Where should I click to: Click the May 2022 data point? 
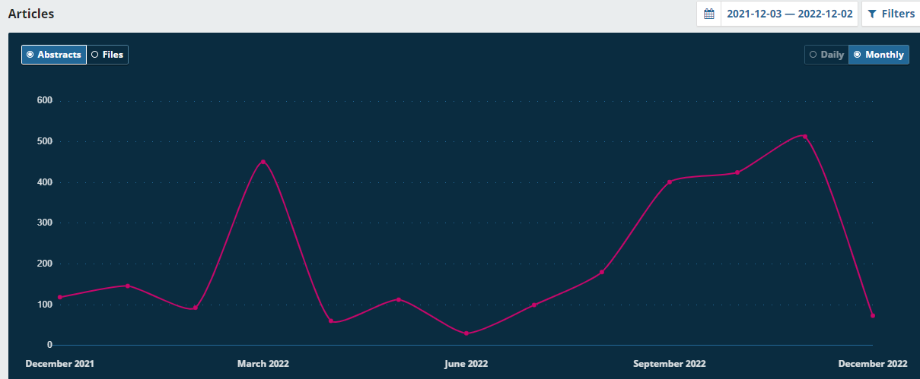[399, 299]
